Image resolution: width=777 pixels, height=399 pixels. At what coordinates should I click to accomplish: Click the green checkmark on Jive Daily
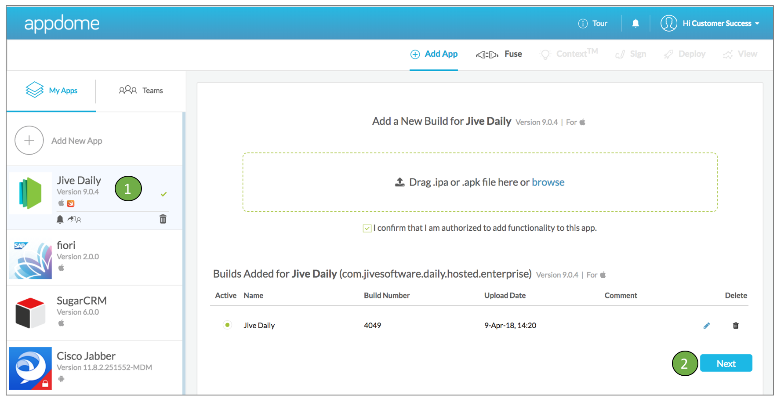[163, 194]
